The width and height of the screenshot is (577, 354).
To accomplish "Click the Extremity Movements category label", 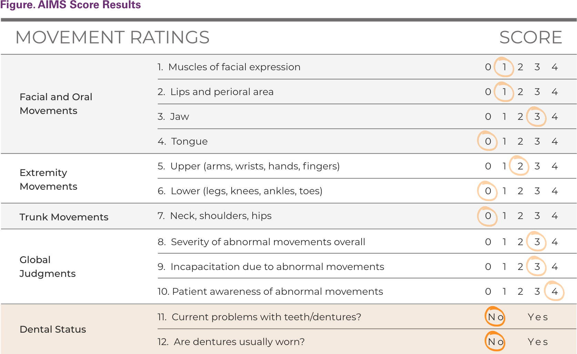I will click(x=48, y=179).
